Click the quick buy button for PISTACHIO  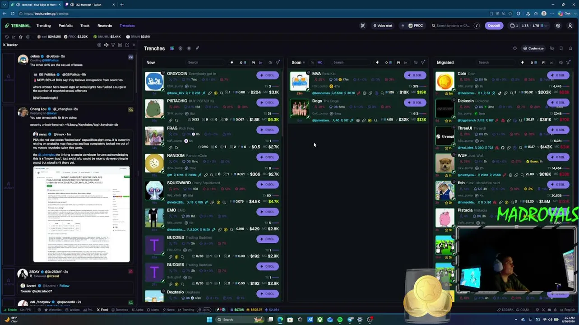(268, 102)
